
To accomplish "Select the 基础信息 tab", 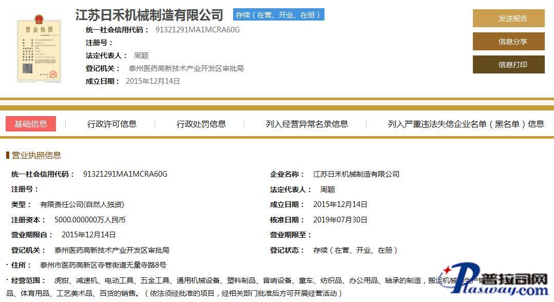I will coord(31,124).
